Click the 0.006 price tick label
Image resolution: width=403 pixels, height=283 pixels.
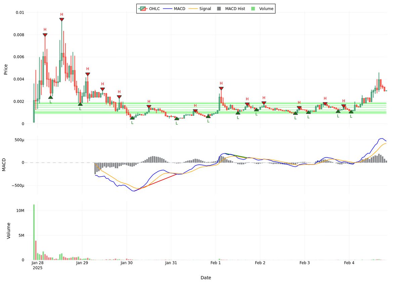(19, 57)
